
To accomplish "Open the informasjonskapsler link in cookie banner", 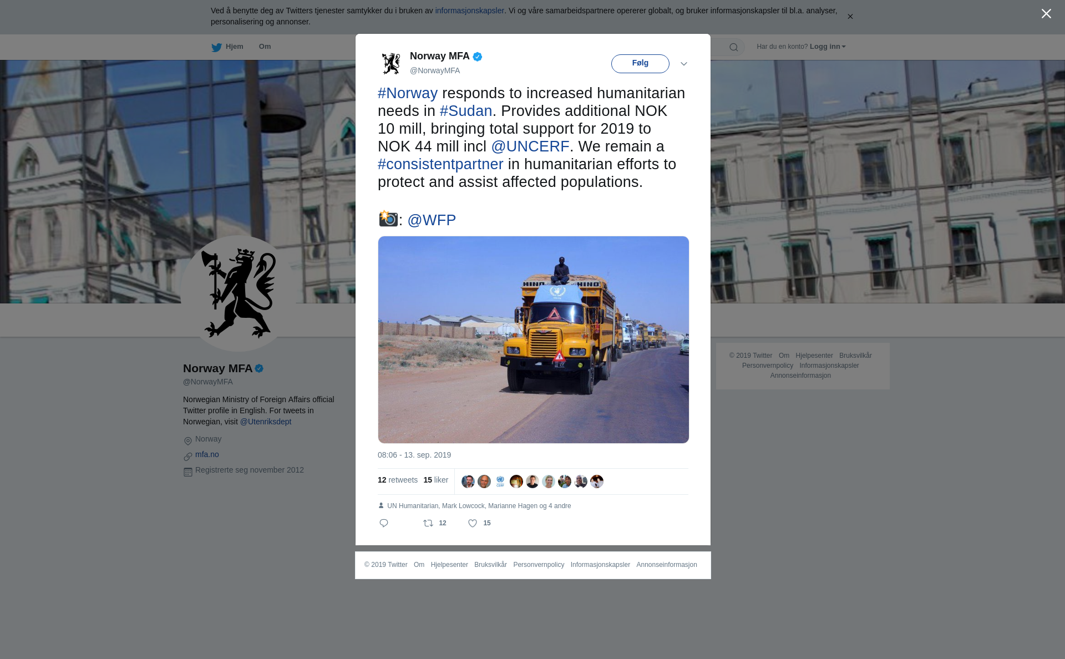I will [x=469, y=11].
